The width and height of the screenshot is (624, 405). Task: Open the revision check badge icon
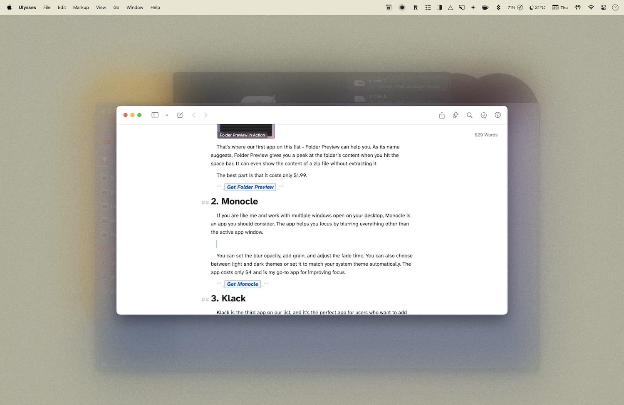pyautogui.click(x=484, y=115)
